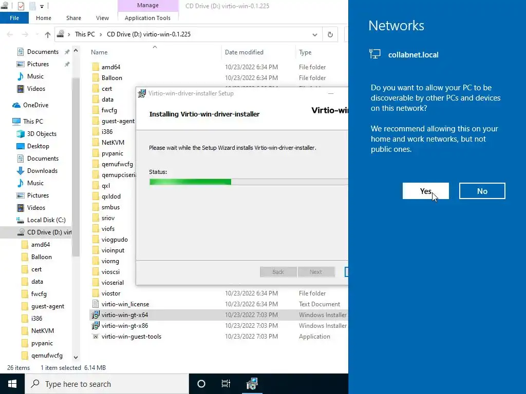Open the File tab in Explorer

click(14, 18)
